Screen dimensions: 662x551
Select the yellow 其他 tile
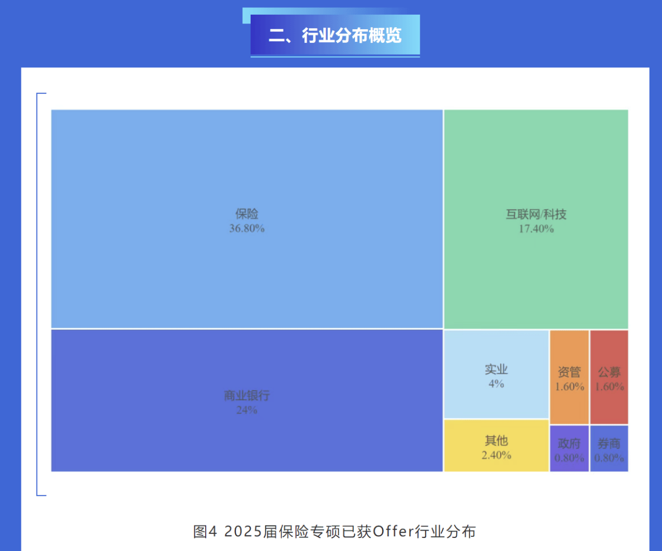(496, 446)
